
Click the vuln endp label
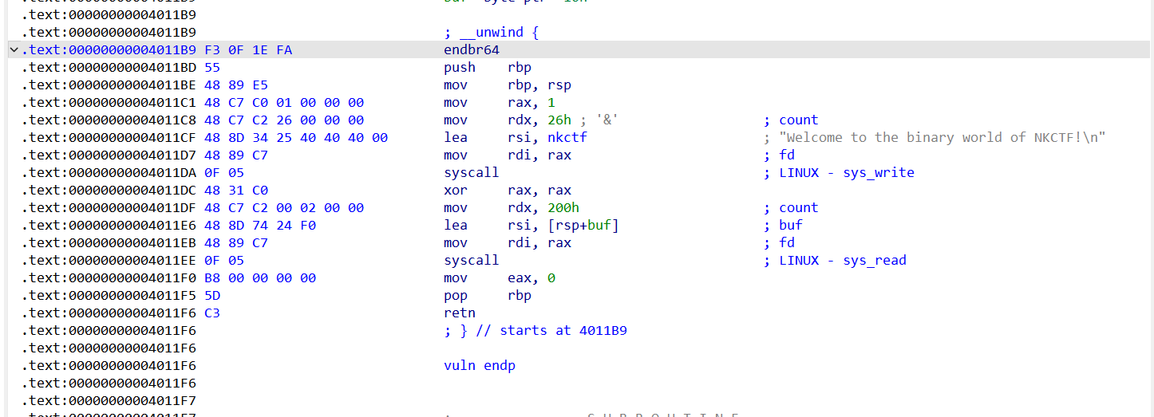pos(479,365)
